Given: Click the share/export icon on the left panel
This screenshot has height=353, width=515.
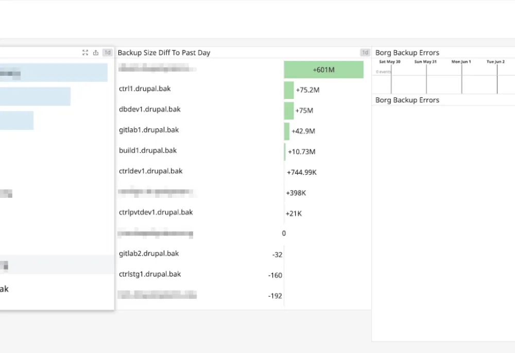Looking at the screenshot, I should [x=96, y=52].
